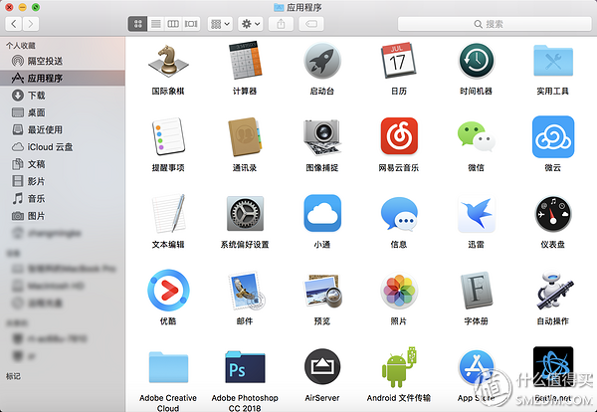The image size is (597, 412).
Task: Open Adobe Photoshop CC 2018
Action: click(245, 366)
